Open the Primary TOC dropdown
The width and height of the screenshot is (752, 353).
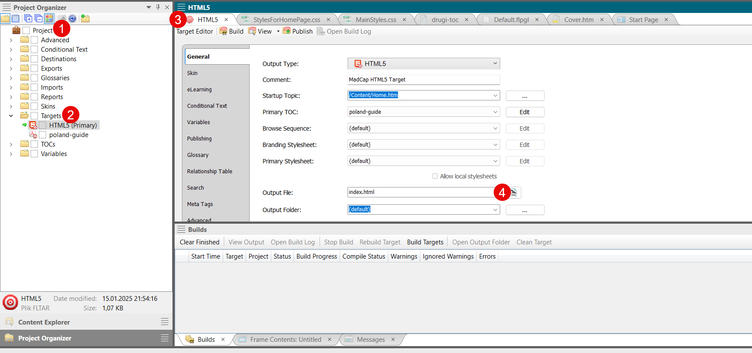495,112
